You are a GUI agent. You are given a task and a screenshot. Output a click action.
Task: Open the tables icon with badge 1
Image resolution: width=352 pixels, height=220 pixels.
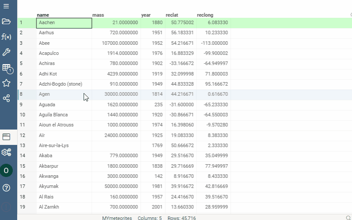7,68
